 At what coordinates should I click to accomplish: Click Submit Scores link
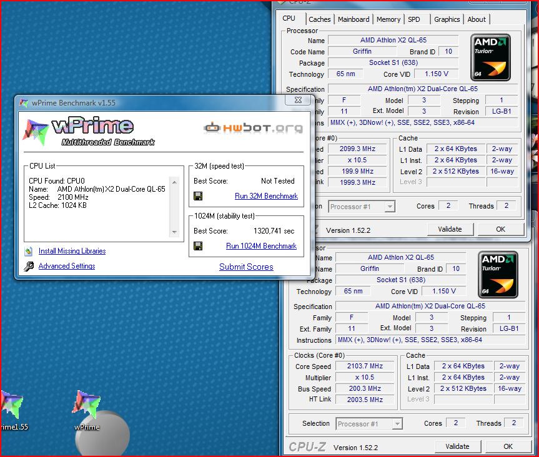coord(246,267)
